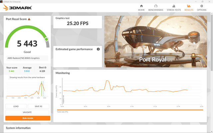Click the frame rate spike in the monitoring graph

click(107, 81)
